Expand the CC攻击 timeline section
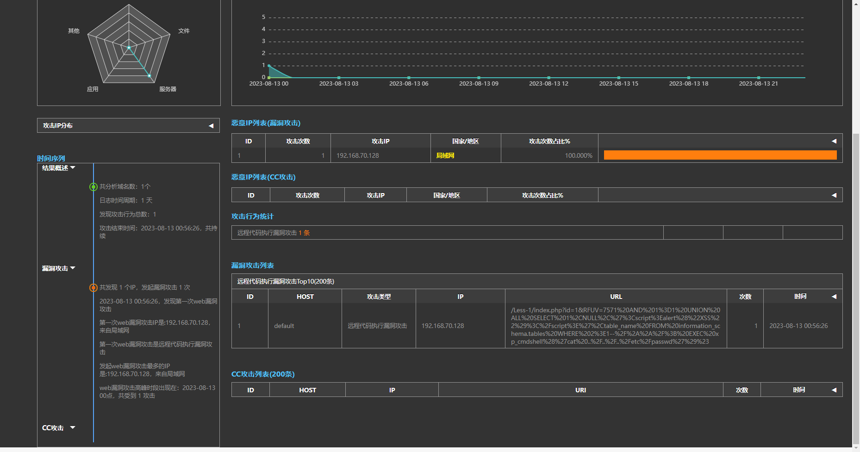 [x=73, y=427]
